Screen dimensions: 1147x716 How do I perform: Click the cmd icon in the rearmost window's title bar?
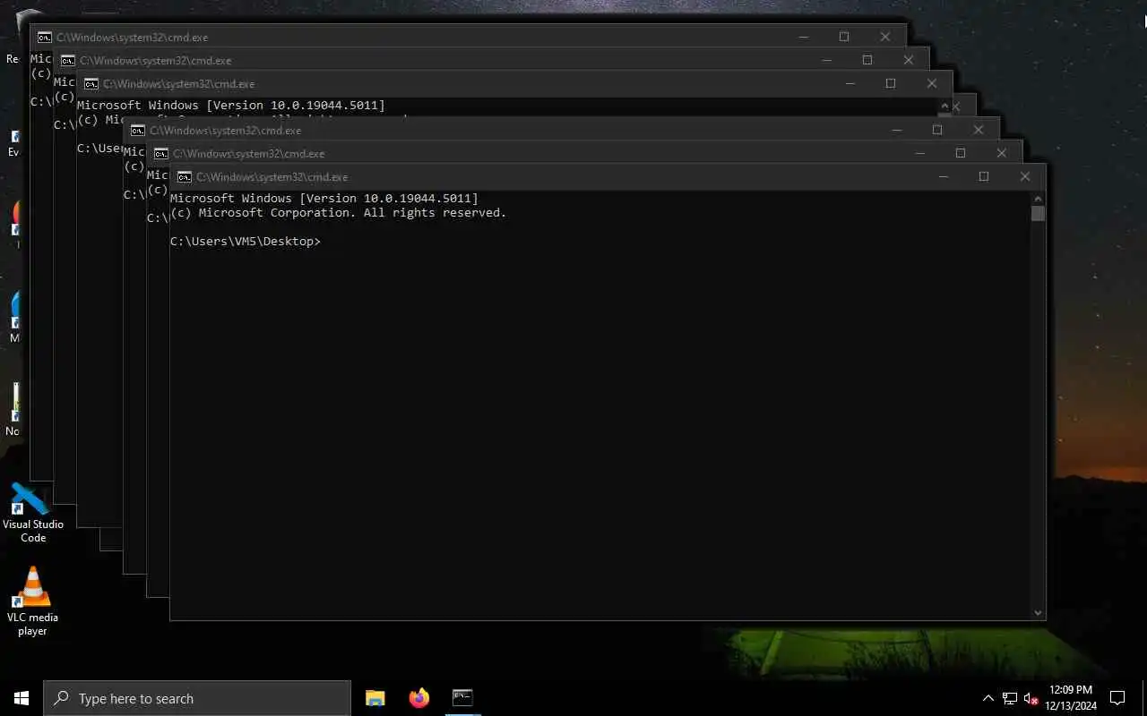click(x=45, y=37)
